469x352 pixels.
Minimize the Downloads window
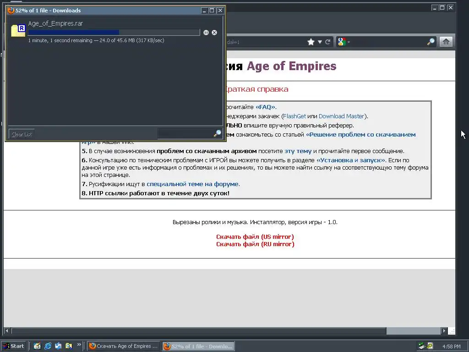coord(204,11)
